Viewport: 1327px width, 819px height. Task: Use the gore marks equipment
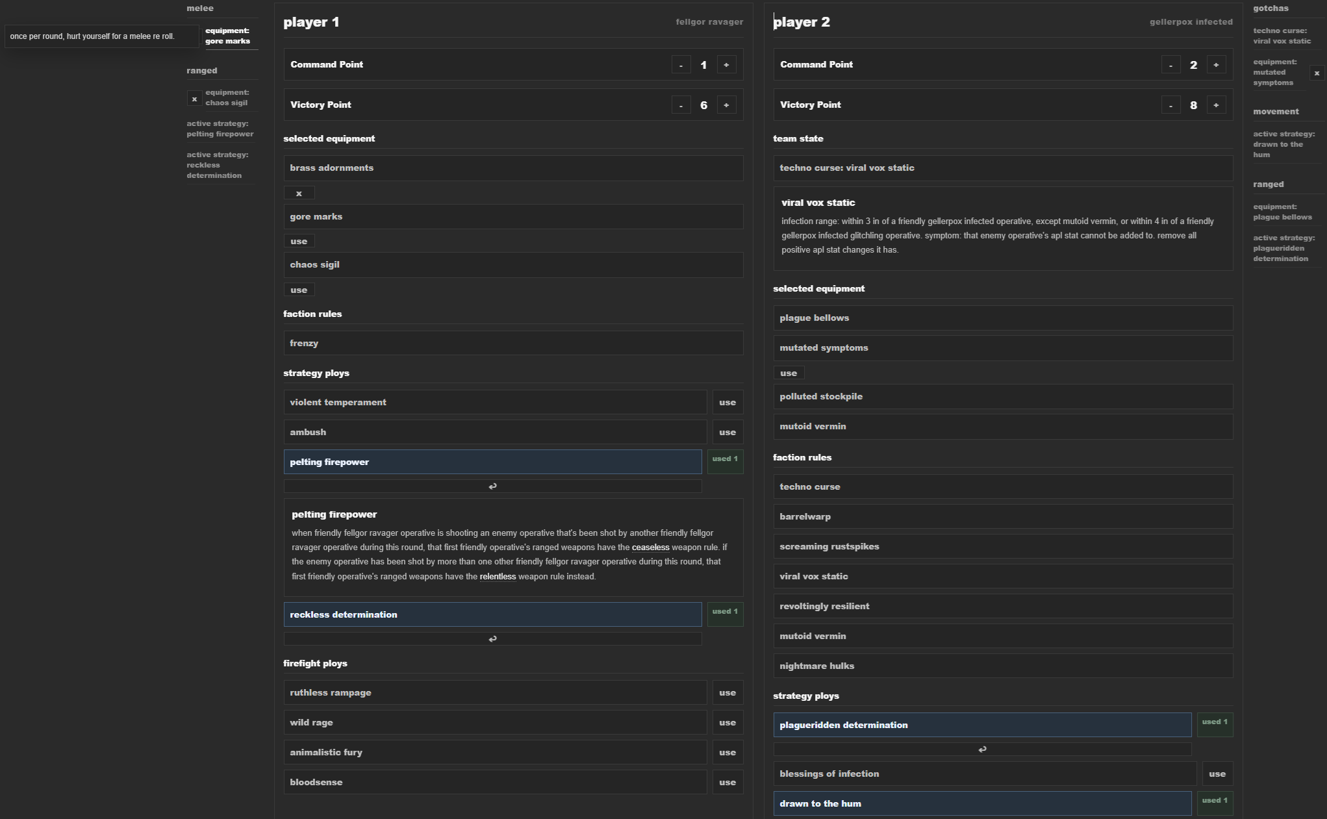click(299, 241)
